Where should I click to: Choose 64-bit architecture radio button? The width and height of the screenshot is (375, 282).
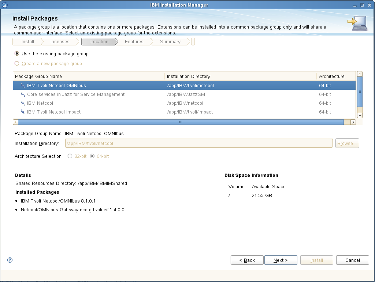tap(92, 156)
